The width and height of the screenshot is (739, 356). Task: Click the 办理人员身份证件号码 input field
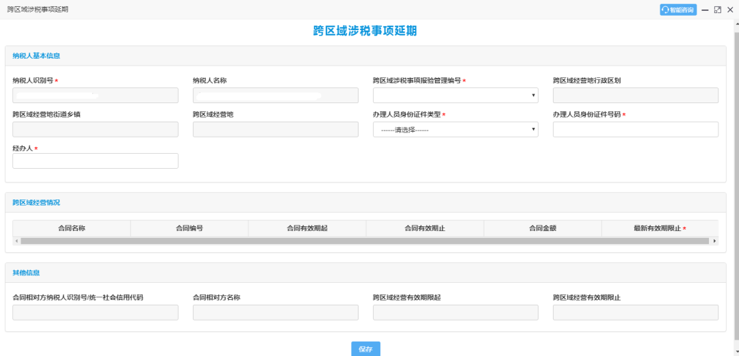click(x=635, y=130)
